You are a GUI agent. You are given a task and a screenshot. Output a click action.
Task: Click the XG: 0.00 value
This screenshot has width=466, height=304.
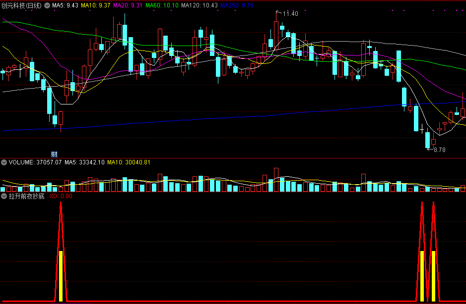(61, 196)
